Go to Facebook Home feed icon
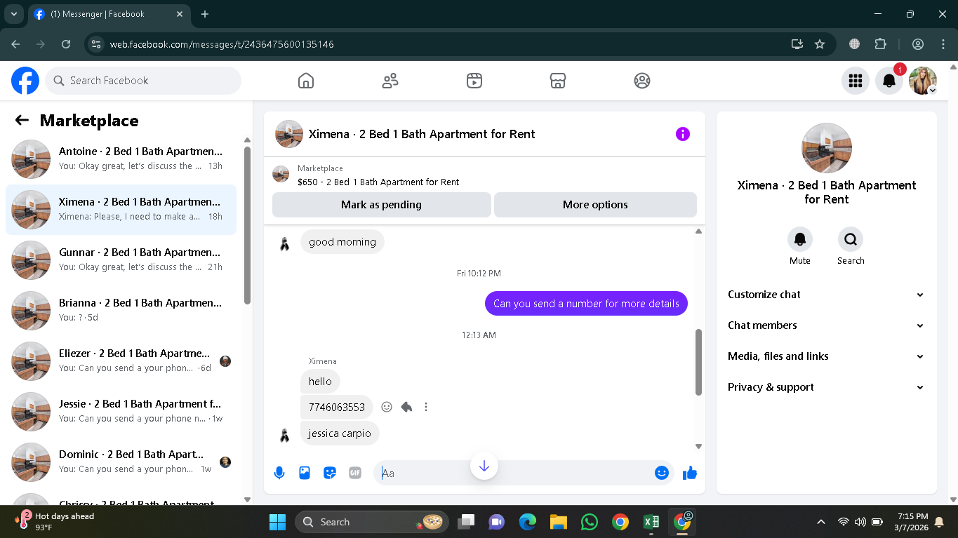This screenshot has height=538, width=958. [306, 81]
